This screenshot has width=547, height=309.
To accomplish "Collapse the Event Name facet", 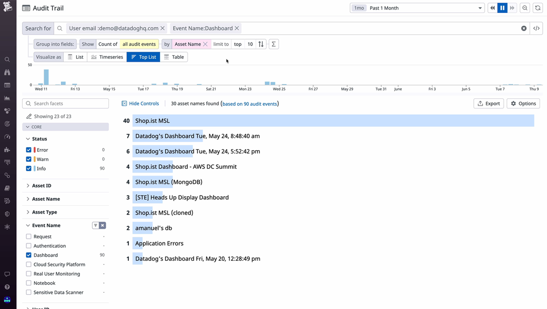I will coord(43,226).
